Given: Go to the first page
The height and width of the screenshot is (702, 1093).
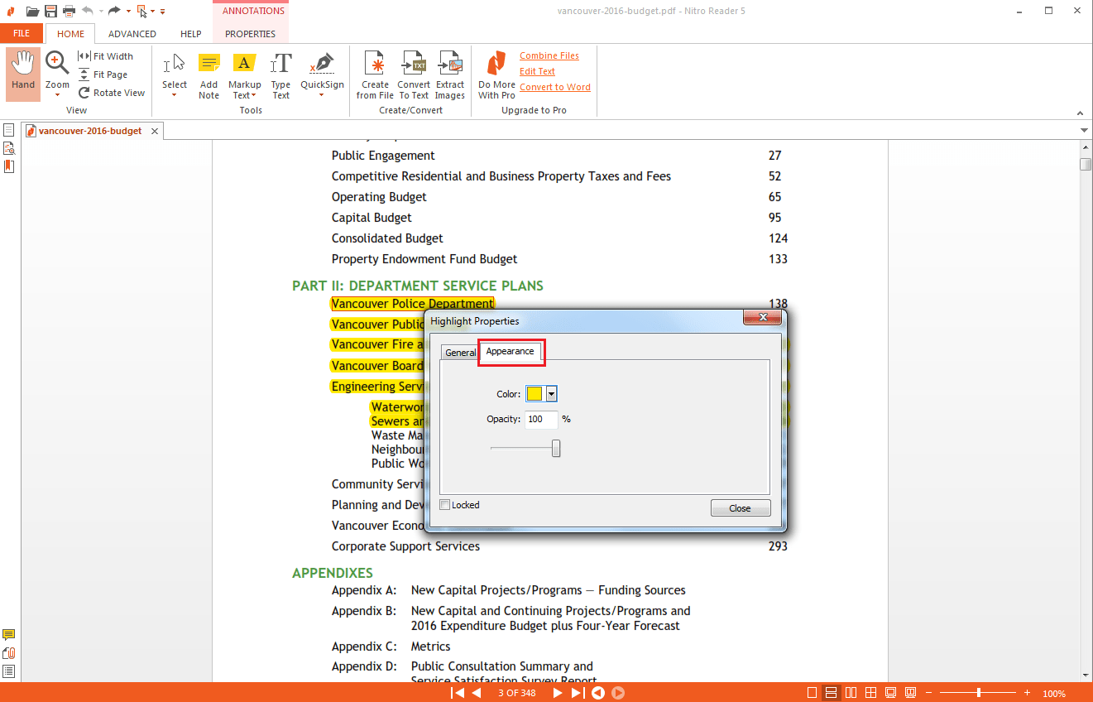Looking at the screenshot, I should tap(458, 693).
